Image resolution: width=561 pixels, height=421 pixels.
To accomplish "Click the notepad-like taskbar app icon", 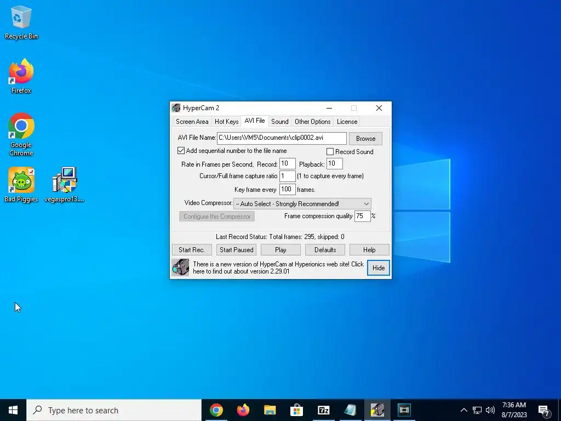I will pos(350,410).
